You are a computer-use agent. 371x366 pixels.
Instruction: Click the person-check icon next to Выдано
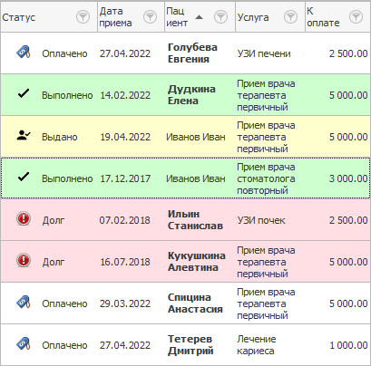pos(24,136)
